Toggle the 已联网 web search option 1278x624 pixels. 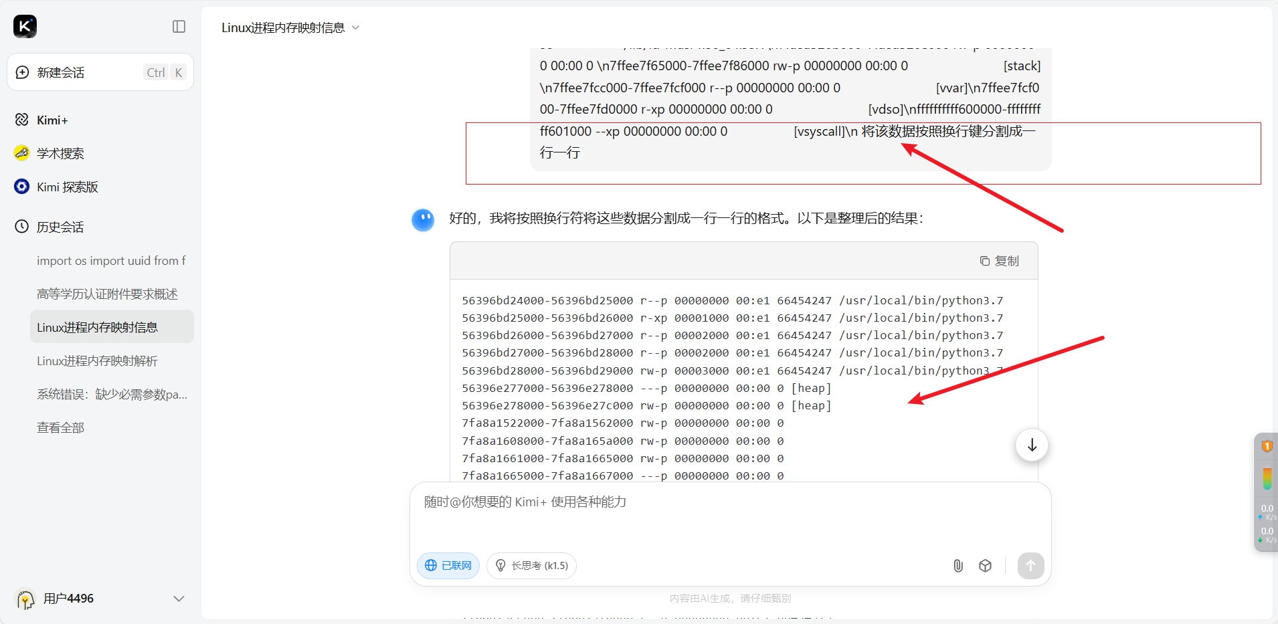coord(448,565)
